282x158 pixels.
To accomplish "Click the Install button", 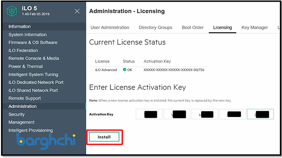I will tap(104, 137).
